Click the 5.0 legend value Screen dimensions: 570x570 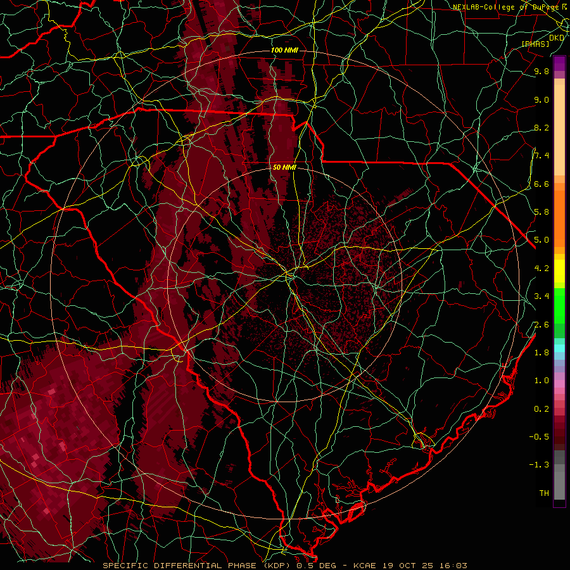[x=541, y=240]
